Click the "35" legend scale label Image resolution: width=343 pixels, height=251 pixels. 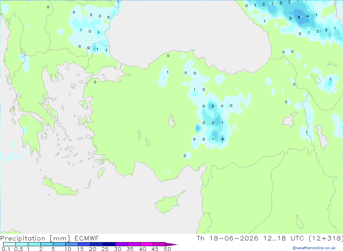tap(130, 249)
